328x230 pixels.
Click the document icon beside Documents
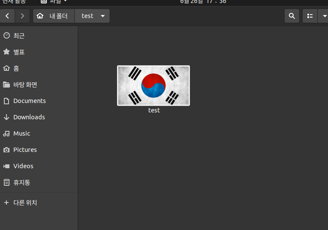tap(6, 101)
